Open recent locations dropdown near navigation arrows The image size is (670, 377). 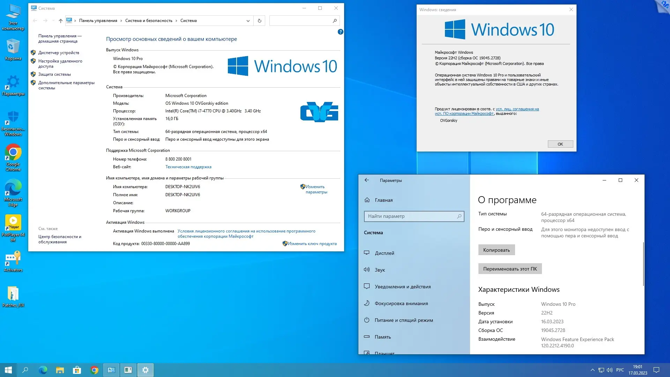[x=53, y=21]
